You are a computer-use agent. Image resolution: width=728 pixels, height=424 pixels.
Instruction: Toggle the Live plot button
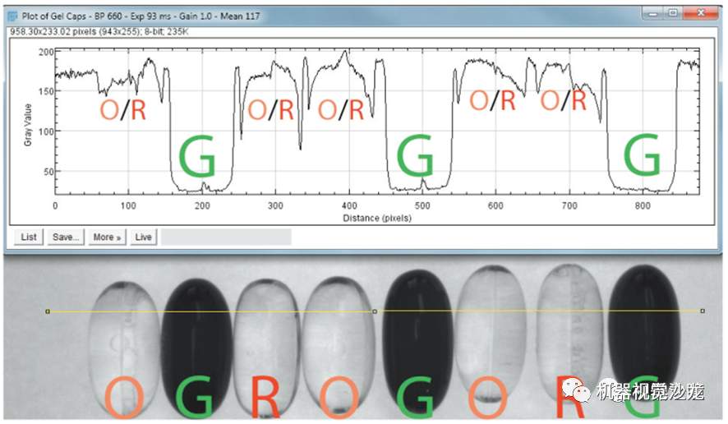coord(144,237)
